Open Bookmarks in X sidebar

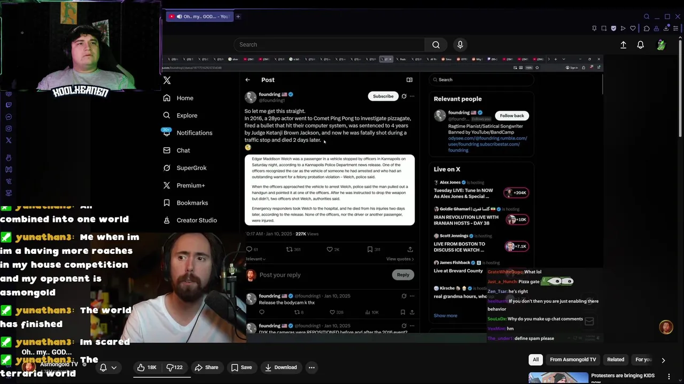click(x=185, y=203)
